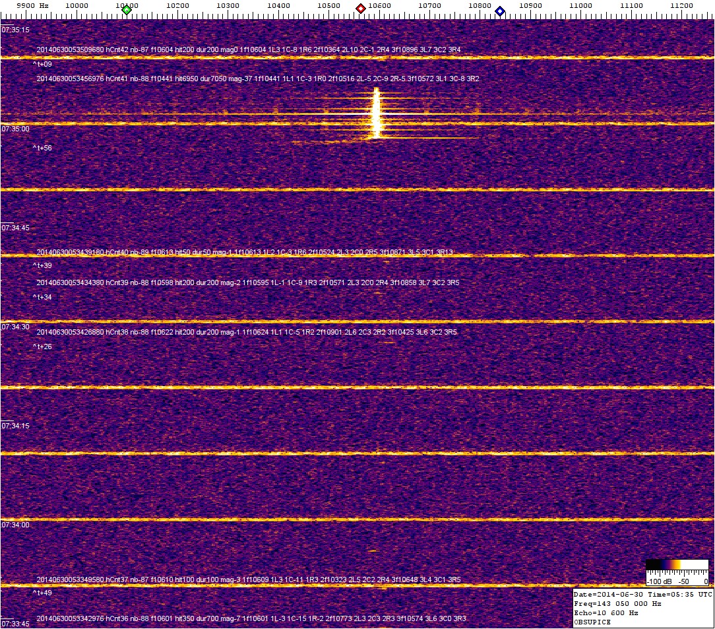Click the 07:33:45 time label

15,624
